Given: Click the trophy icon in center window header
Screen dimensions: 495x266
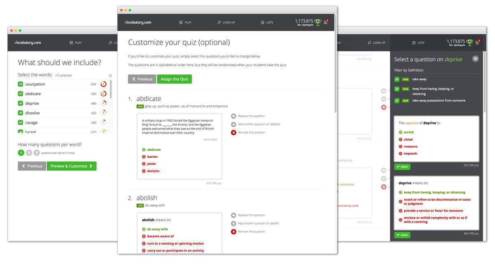Looking at the screenshot, I should coord(318,22).
